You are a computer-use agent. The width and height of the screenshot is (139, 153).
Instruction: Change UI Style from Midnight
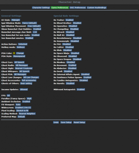16,20
